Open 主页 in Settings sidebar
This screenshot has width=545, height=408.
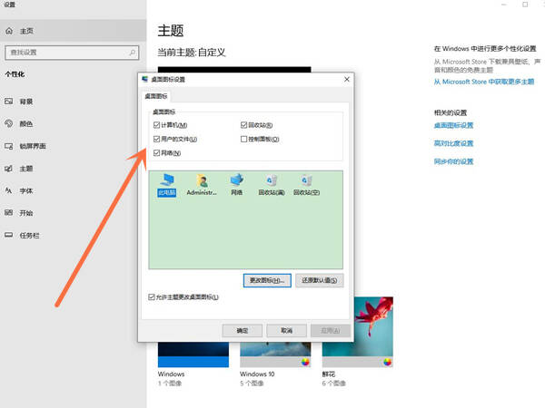pos(73,31)
